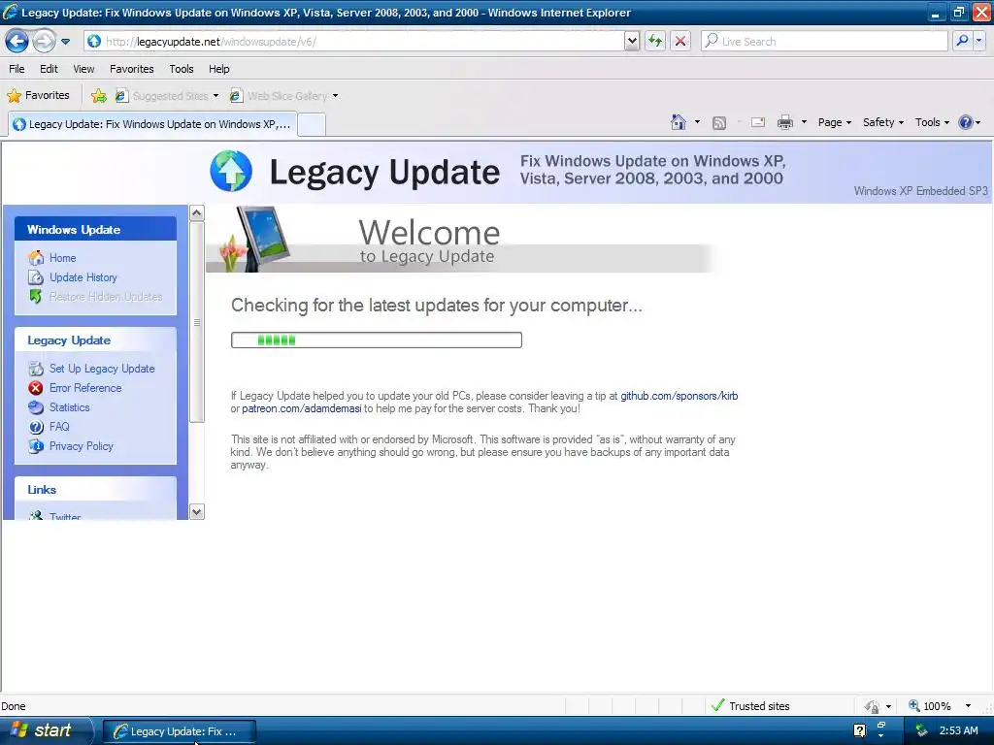This screenshot has height=745, width=994.
Task: Open the search provider dropdown arrow
Action: [978, 42]
